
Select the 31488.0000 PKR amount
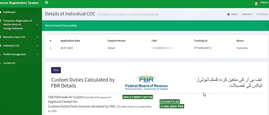tap(172, 106)
